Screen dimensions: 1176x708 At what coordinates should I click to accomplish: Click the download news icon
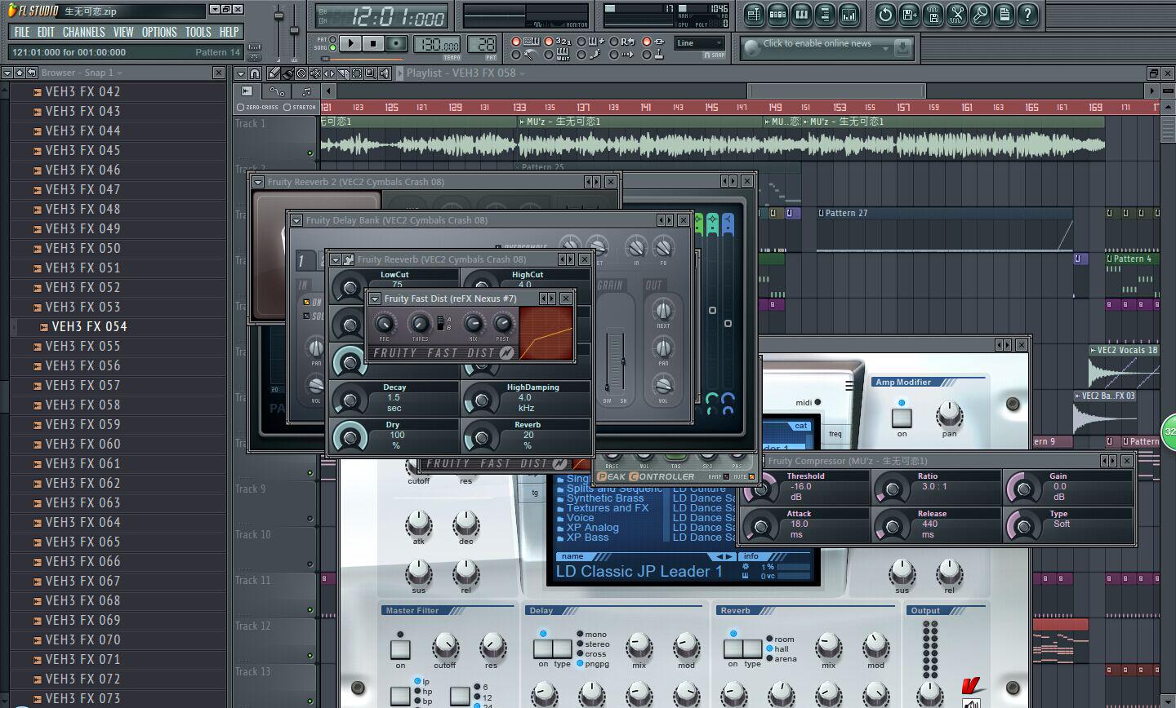coord(902,48)
